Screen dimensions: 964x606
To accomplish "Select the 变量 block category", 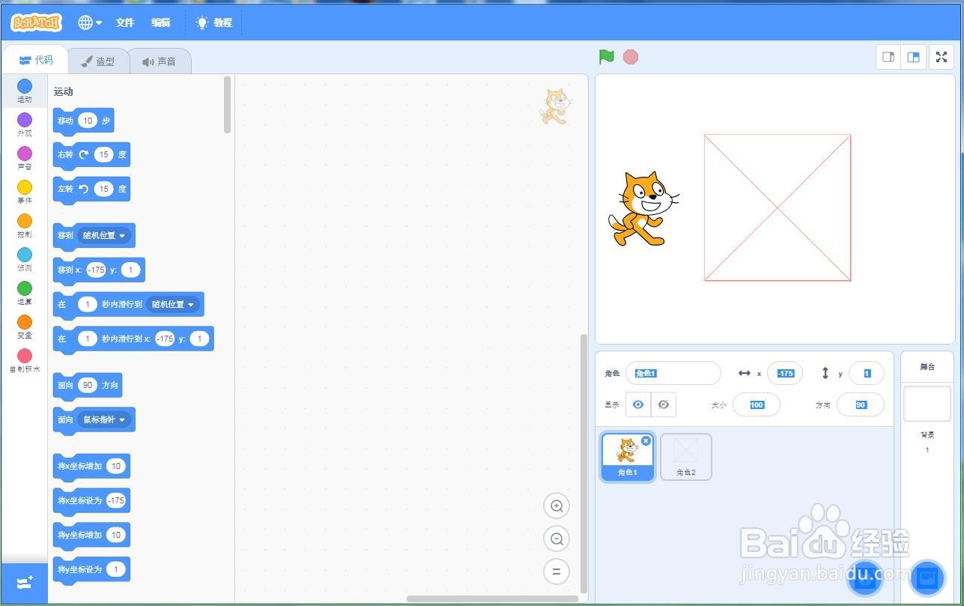I will coord(25,327).
